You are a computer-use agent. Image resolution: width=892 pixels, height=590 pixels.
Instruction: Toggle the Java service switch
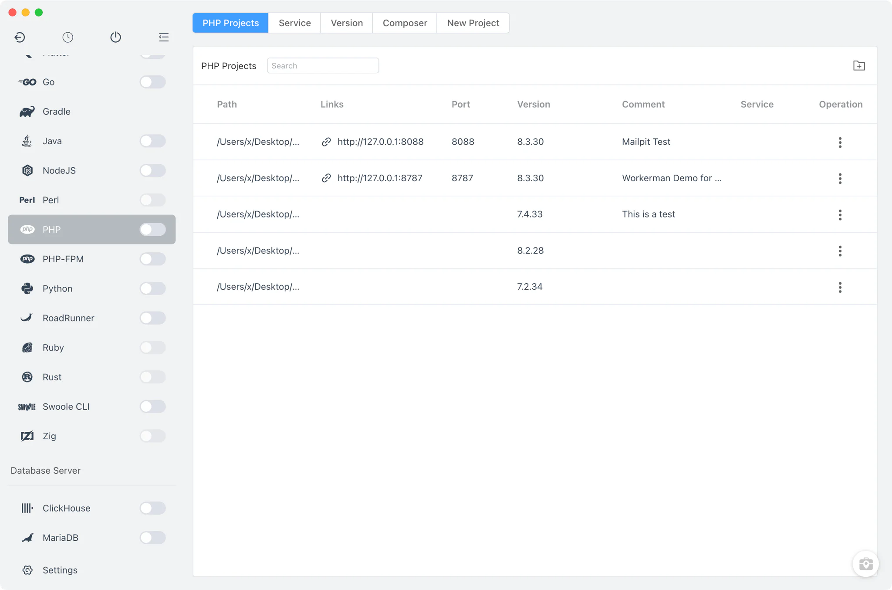tap(152, 141)
